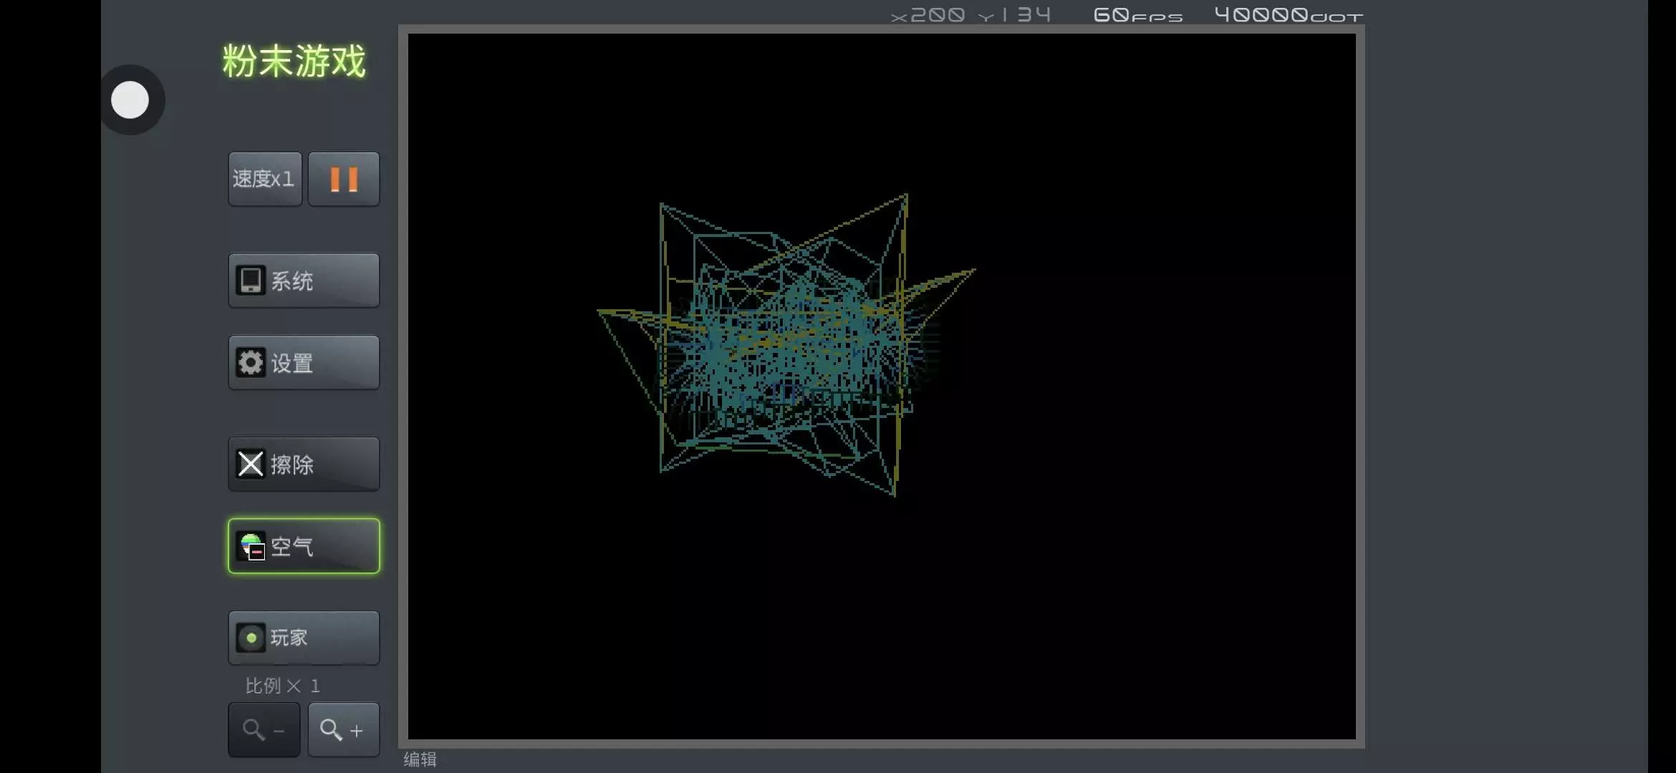Select the 擦除 erase tool X icon
This screenshot has height=773, width=1676.
pyautogui.click(x=251, y=464)
